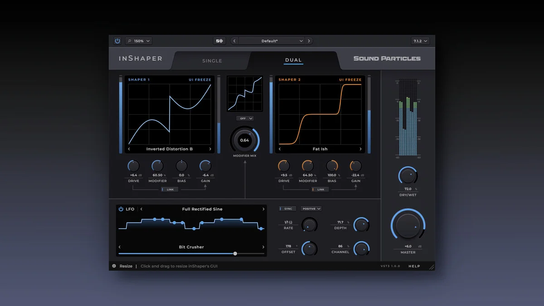Switch to the SINGLE tab

pos(212,60)
